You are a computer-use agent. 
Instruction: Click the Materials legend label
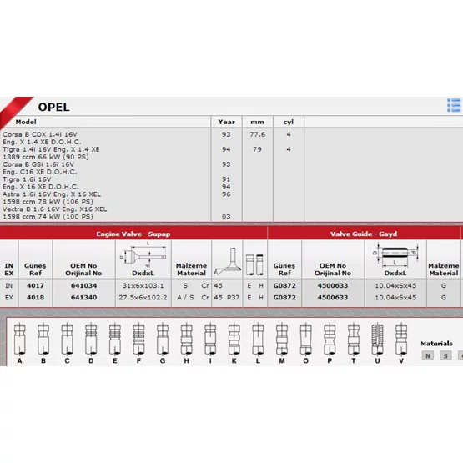point(436,344)
